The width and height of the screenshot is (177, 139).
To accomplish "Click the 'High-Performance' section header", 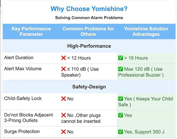I will pyautogui.click(x=89, y=46).
